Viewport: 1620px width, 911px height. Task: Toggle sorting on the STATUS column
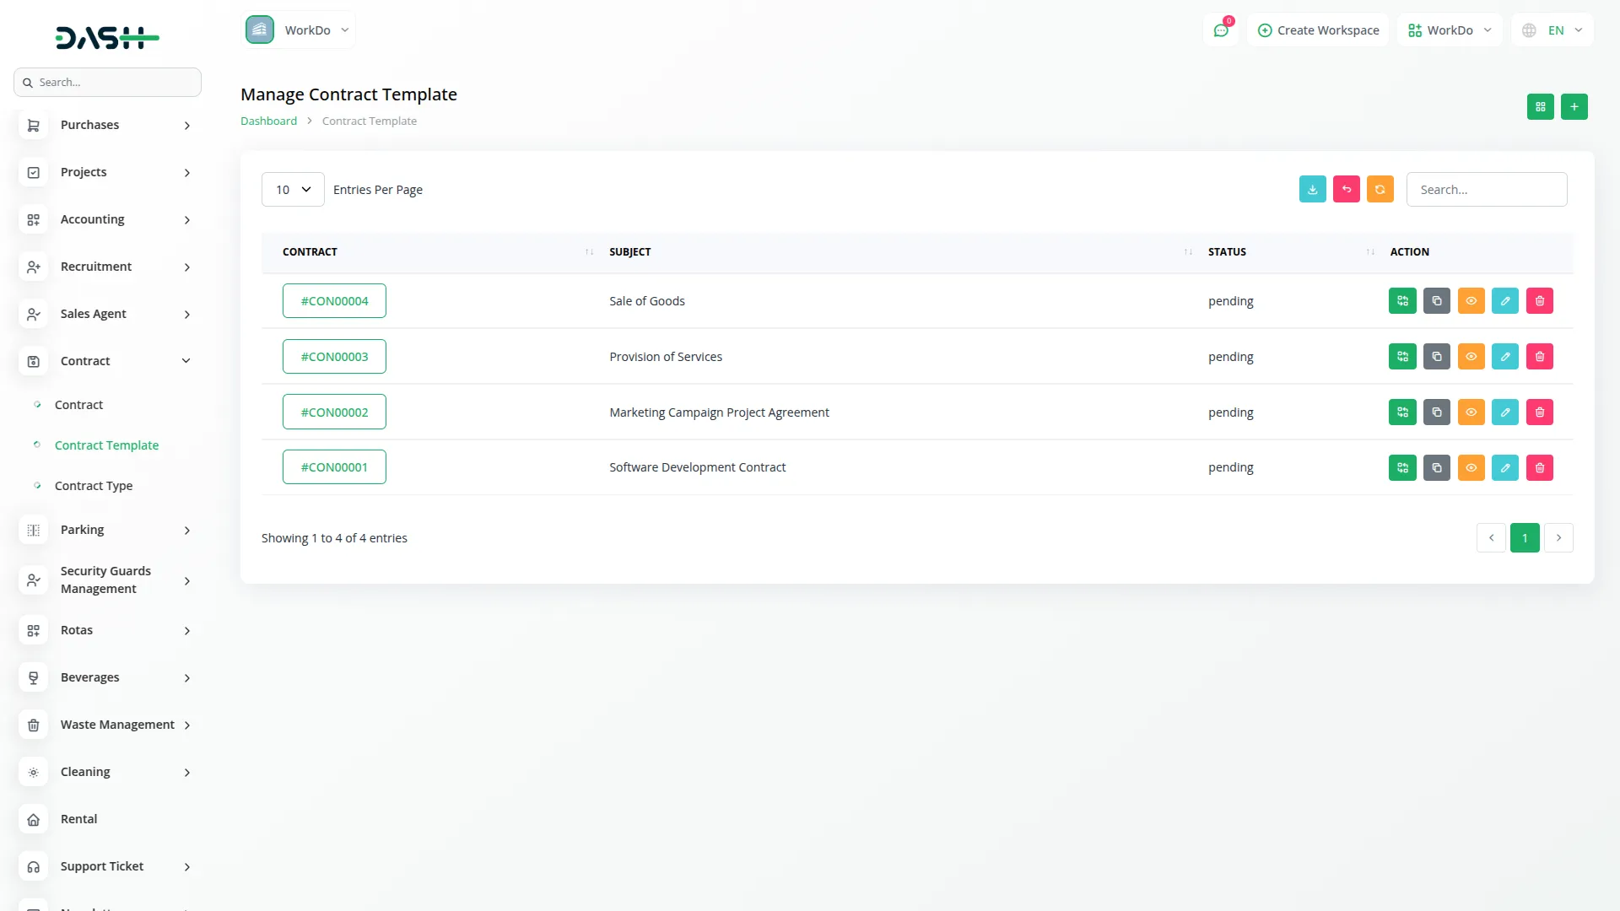(1228, 251)
